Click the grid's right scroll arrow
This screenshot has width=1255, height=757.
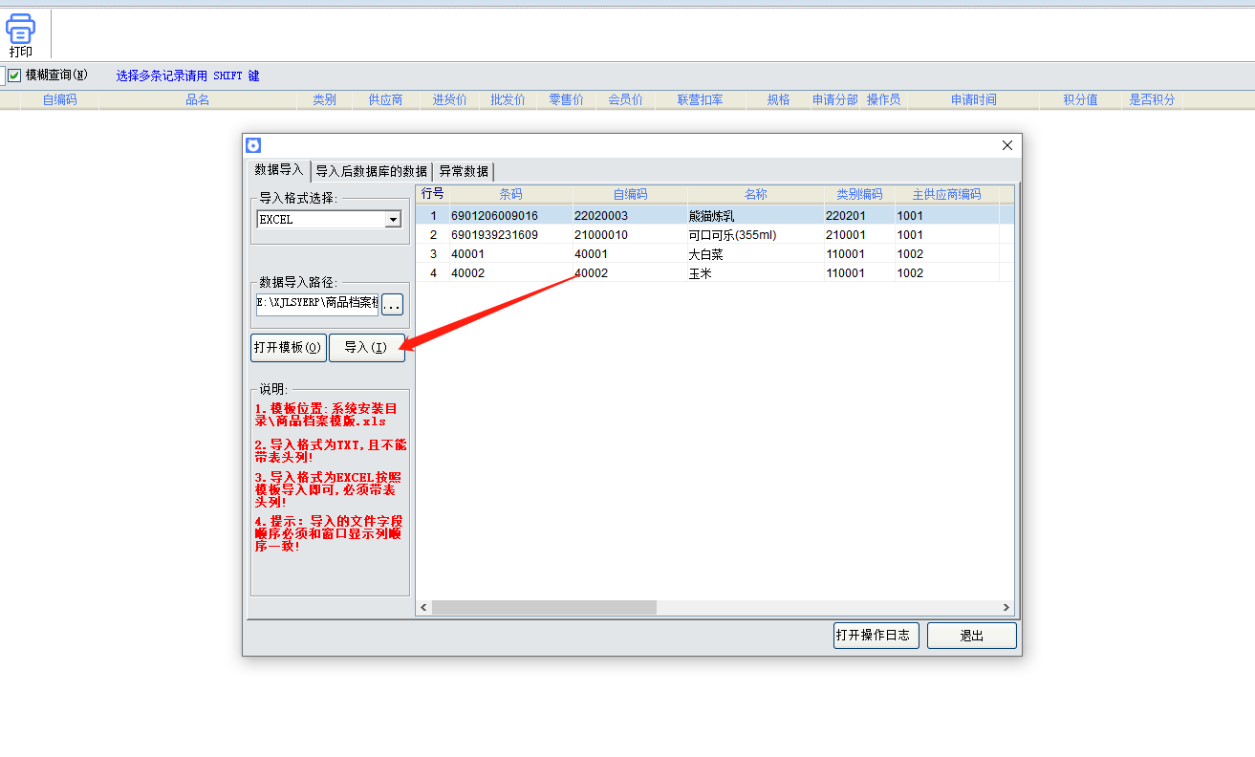[x=1006, y=608]
